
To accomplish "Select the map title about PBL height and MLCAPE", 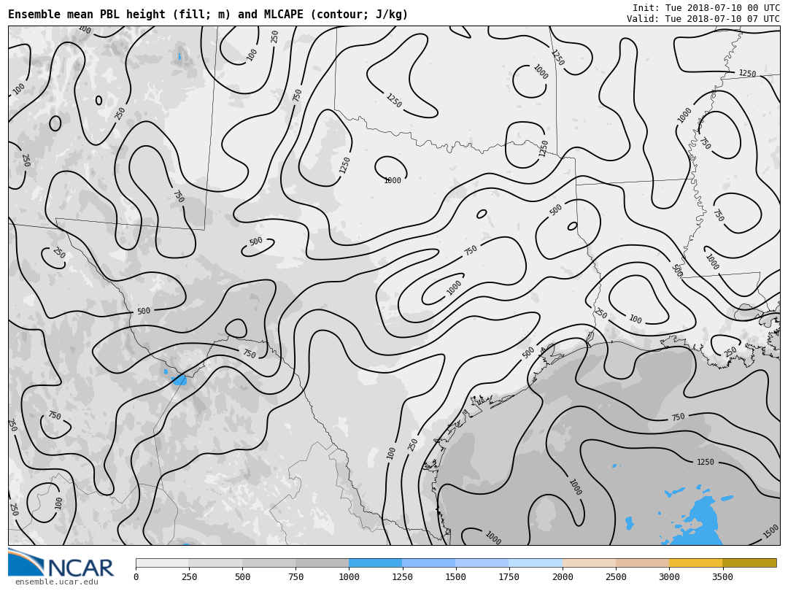I will pyautogui.click(x=207, y=14).
